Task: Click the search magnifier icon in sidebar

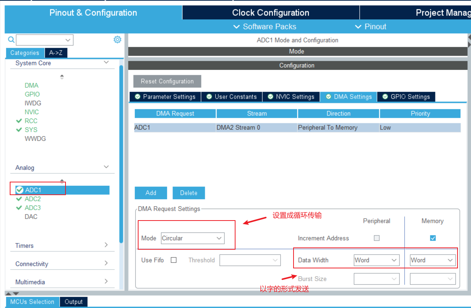Action: coord(10,40)
